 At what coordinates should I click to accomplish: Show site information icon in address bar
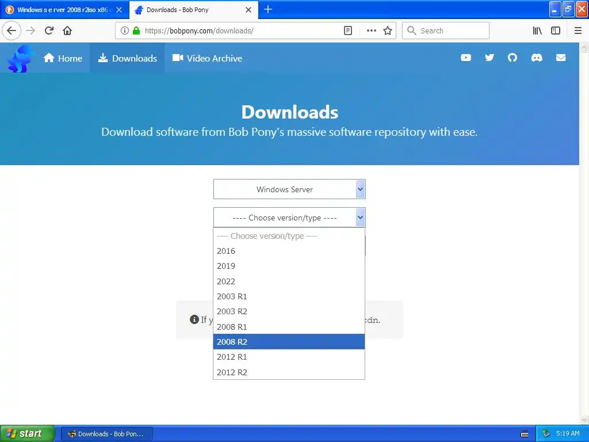coord(125,31)
